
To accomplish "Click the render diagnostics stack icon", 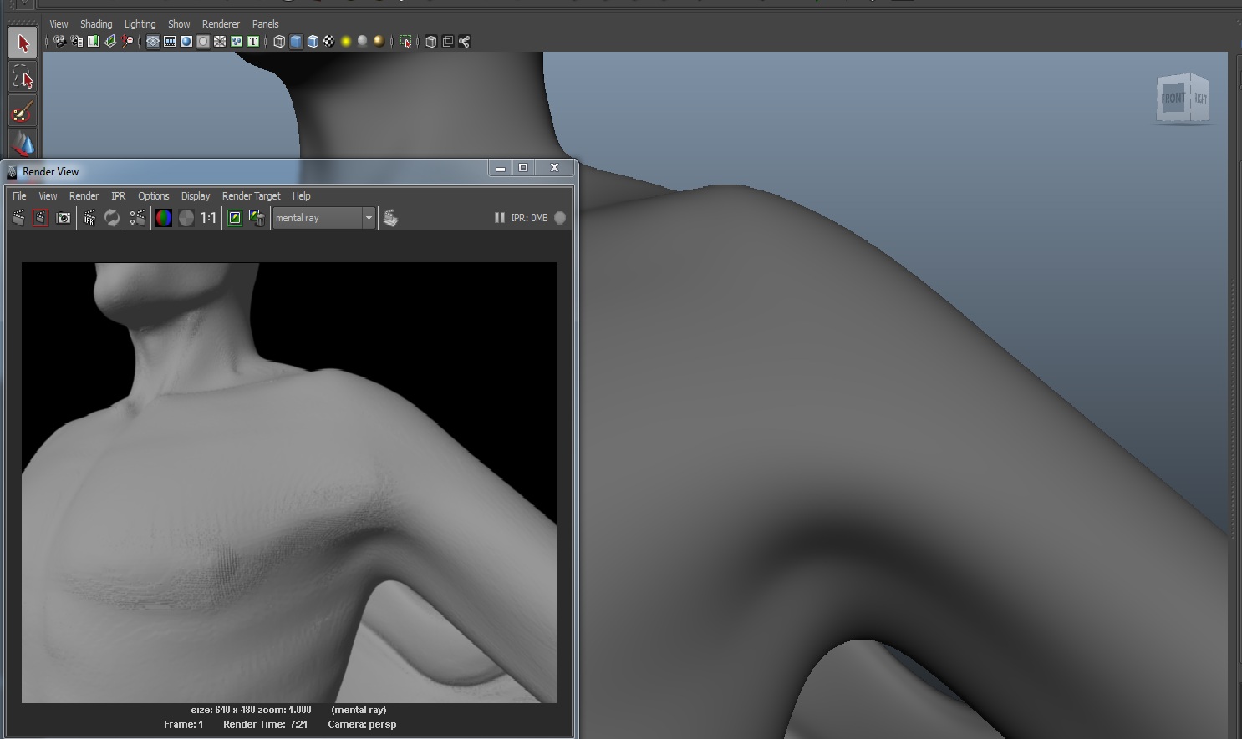I will click(x=390, y=218).
